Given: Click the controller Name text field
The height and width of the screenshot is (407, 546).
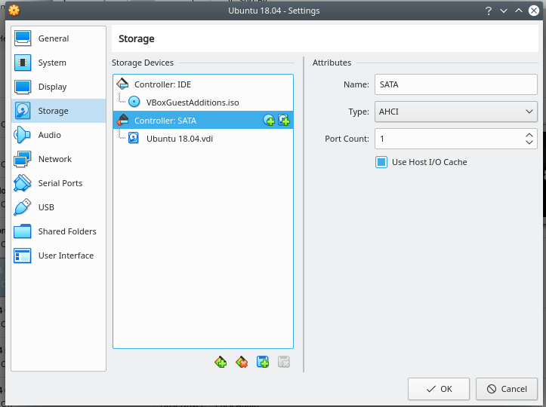Looking at the screenshot, I should click(455, 85).
